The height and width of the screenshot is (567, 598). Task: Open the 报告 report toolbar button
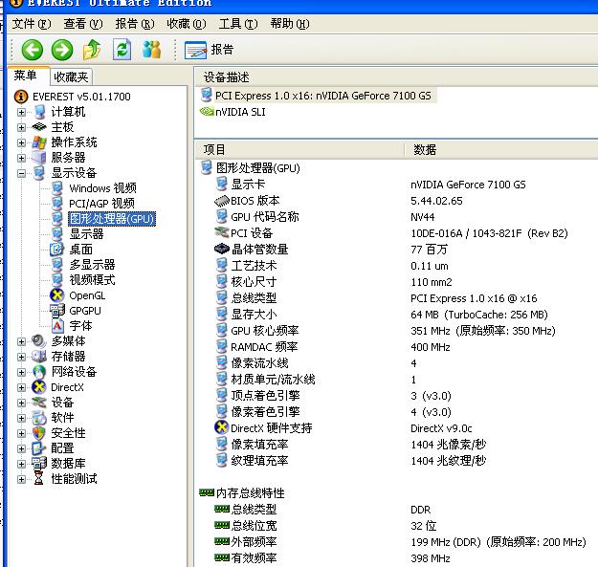click(x=209, y=50)
